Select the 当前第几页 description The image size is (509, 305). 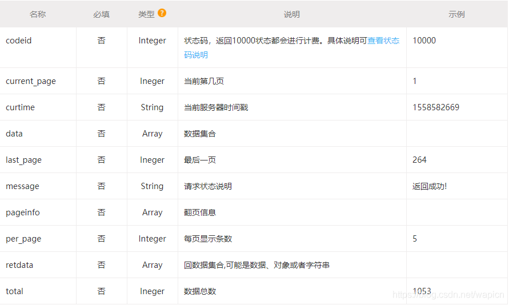[x=204, y=81]
